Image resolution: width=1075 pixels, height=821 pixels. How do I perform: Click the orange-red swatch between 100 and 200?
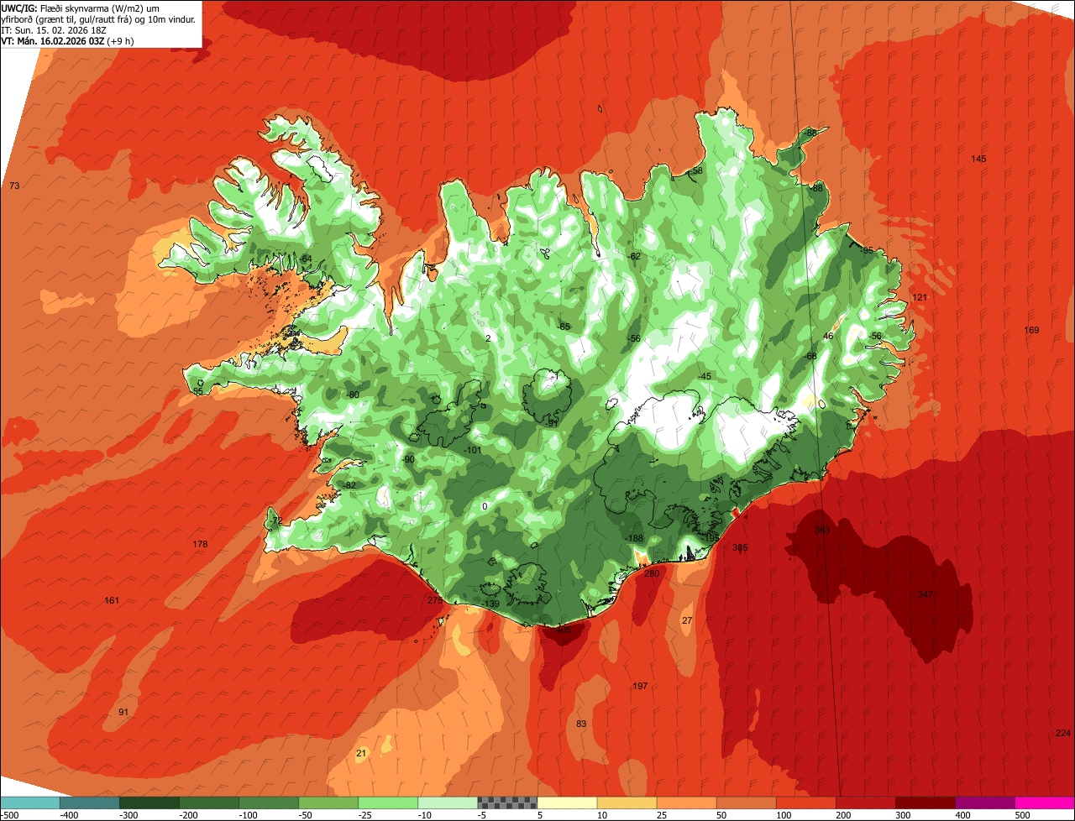click(x=805, y=803)
